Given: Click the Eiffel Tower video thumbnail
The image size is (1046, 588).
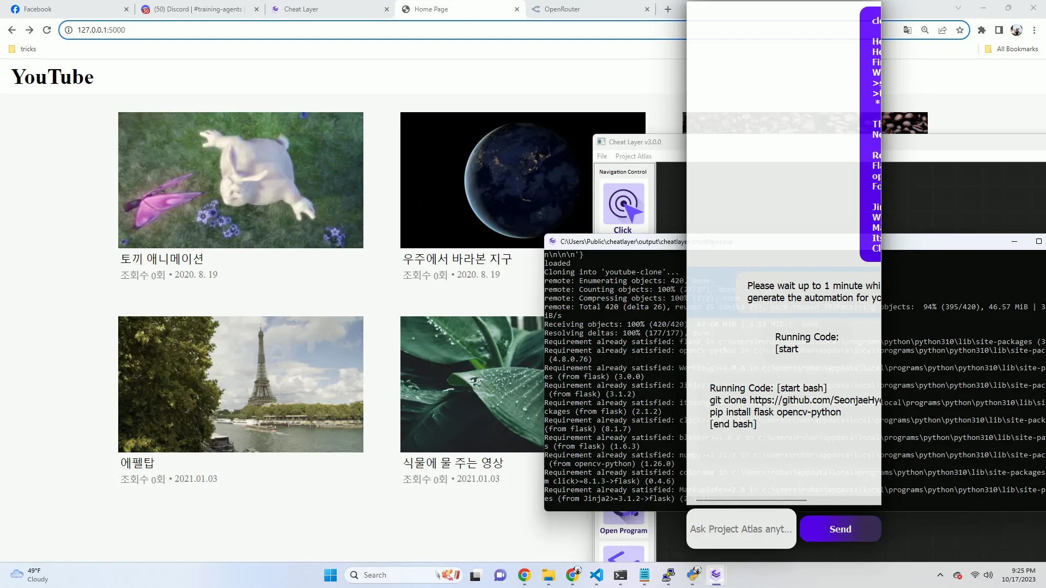Looking at the screenshot, I should coord(241,384).
